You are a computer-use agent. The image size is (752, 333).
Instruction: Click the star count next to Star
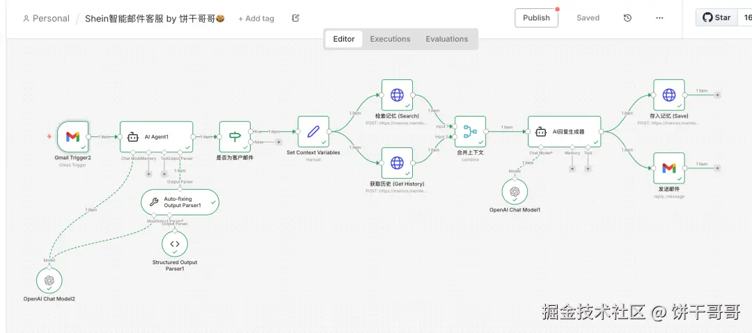tap(746, 18)
